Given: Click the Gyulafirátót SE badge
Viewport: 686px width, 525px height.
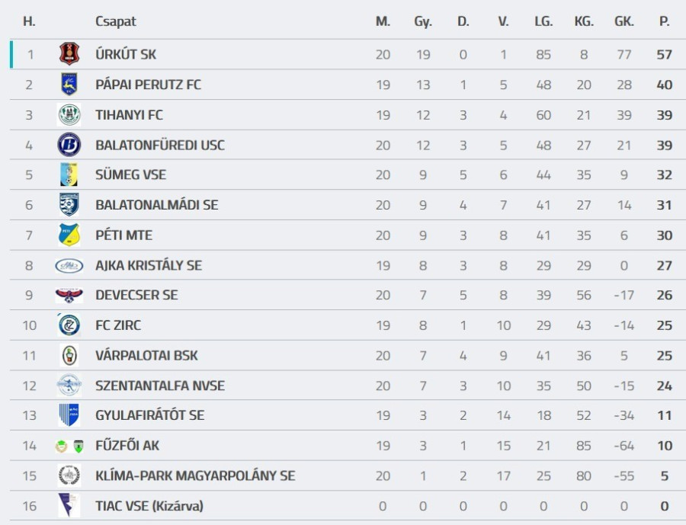Looking at the screenshot, I should [x=69, y=415].
